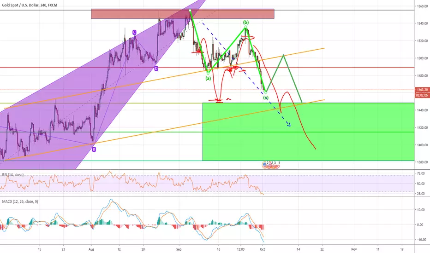Click the 1500.00 price axis label
The image size is (430, 253).
tap(423, 58)
